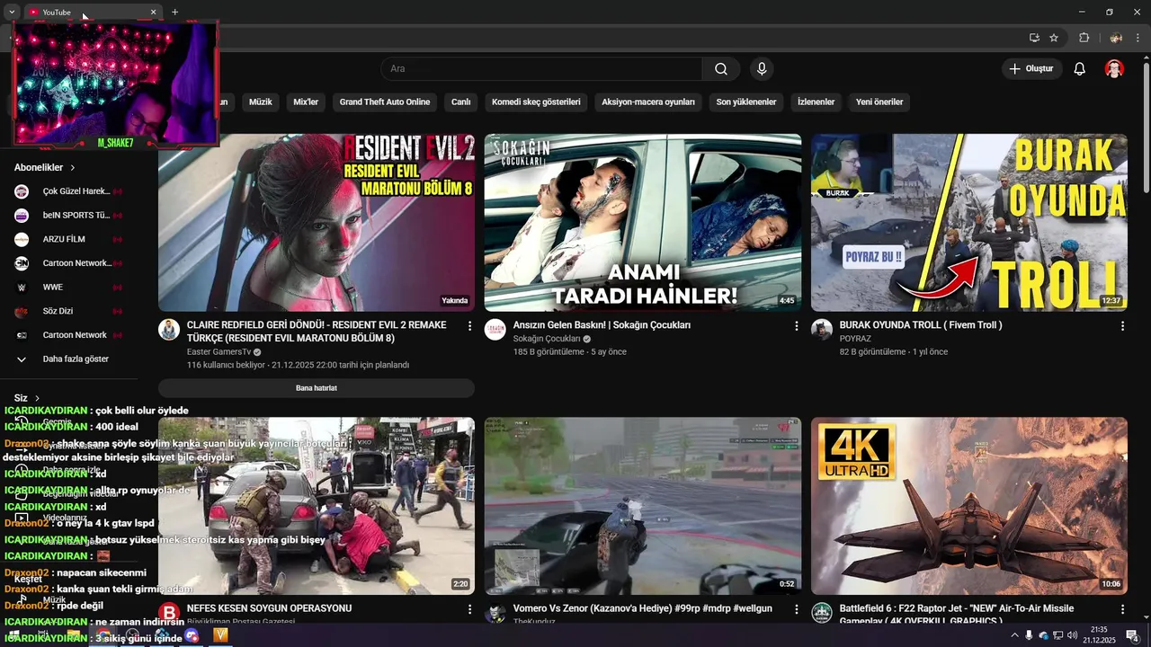This screenshot has width=1151, height=647.
Task: Open taskbar clock showing 21:35
Action: (x=1099, y=635)
